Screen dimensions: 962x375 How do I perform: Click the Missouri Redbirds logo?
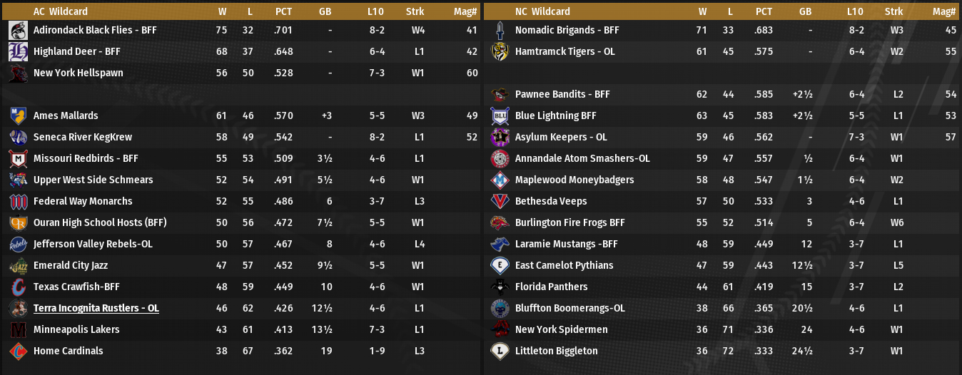coord(18,158)
